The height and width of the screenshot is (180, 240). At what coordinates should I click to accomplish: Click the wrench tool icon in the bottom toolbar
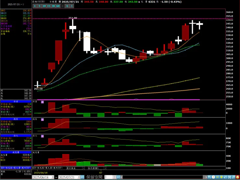pyautogui.click(x=234, y=177)
